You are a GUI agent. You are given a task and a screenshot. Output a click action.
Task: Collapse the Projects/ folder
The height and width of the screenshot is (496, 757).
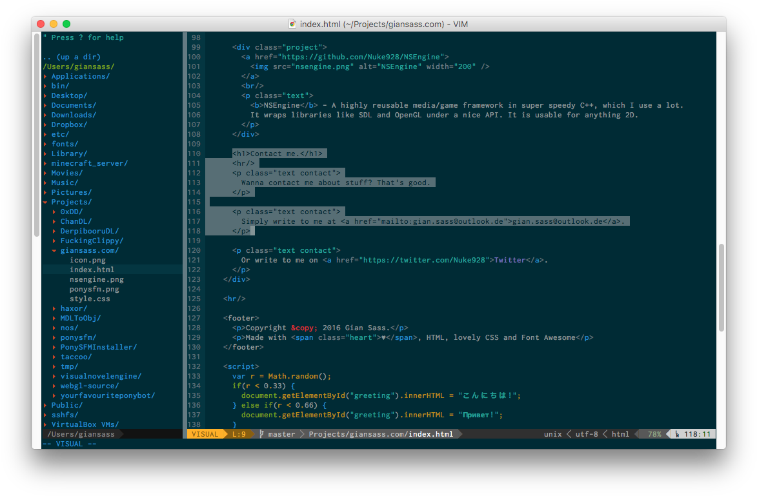[x=71, y=201]
